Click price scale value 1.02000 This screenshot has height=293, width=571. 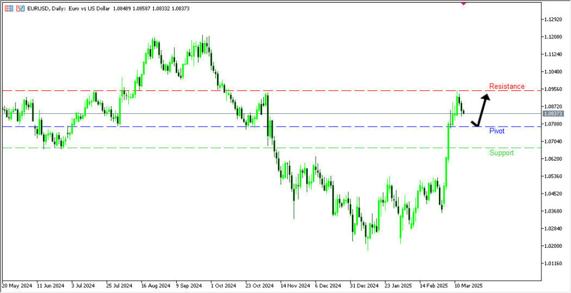553,246
